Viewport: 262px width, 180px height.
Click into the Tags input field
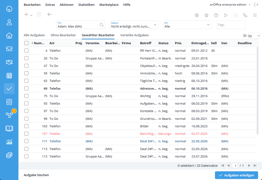click(x=231, y=25)
